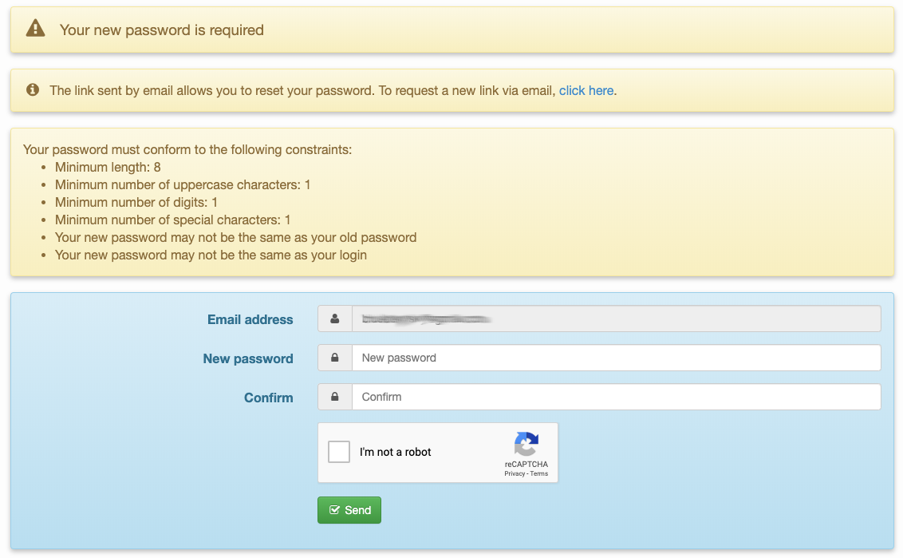The height and width of the screenshot is (558, 903).
Task: Click the greyed-out Email address field
Action: [616, 319]
